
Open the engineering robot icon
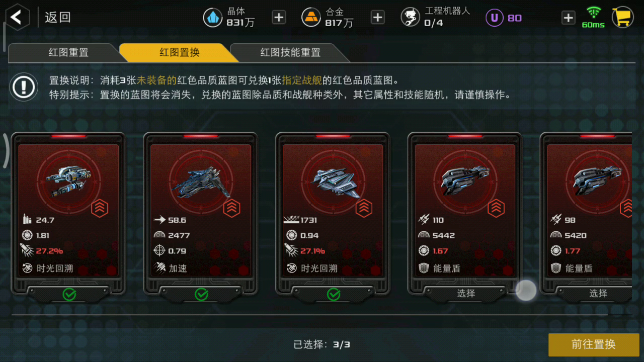410,18
